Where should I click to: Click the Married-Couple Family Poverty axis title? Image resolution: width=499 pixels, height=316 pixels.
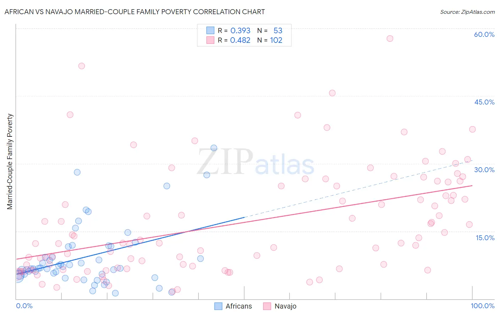(x=10, y=162)
